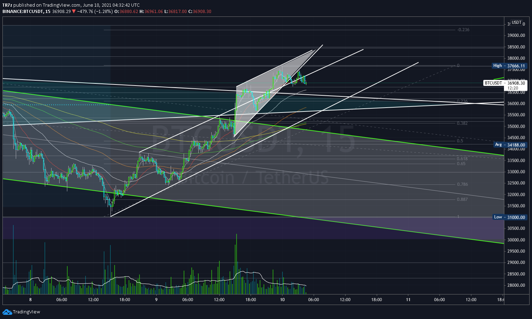This screenshot has width=532, height=319.
Task: Click 28000.00 on the price axis
Action: click(x=516, y=285)
